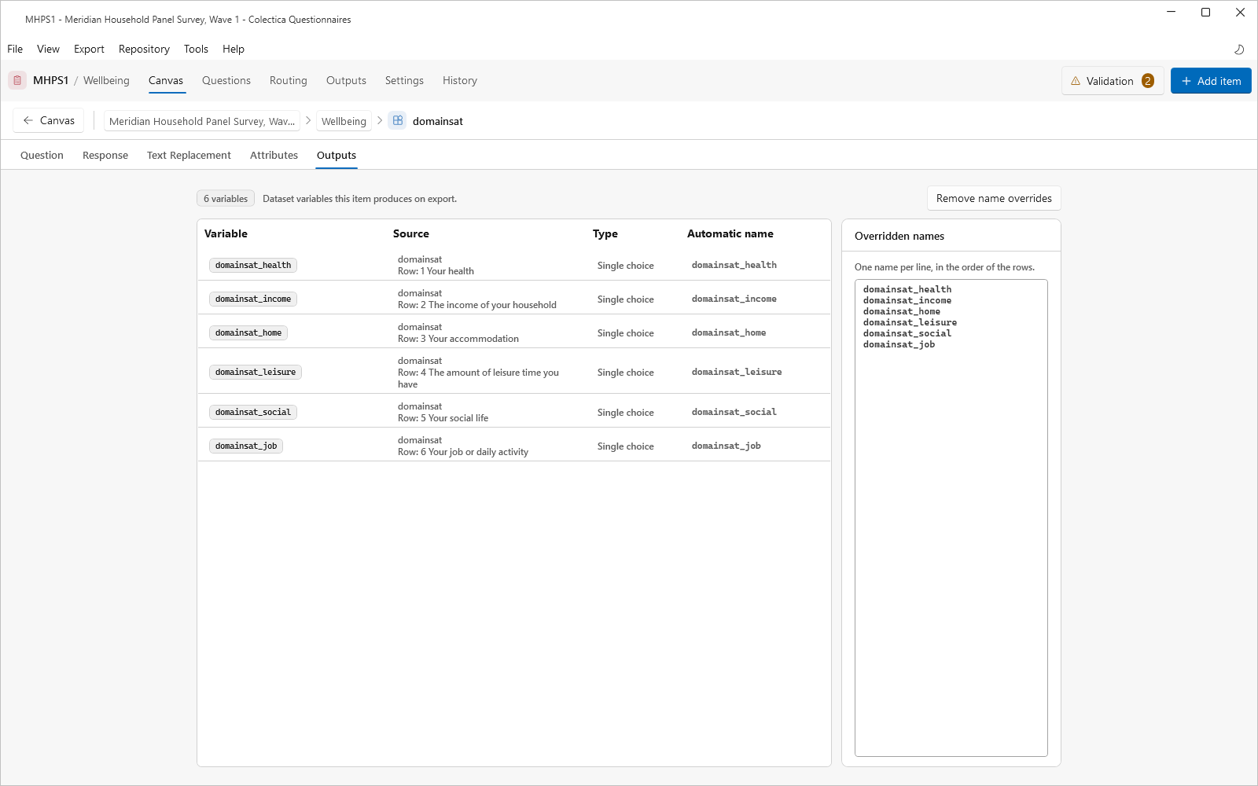Switch to the Questions tab
Image resolution: width=1258 pixels, height=786 pixels.
(x=226, y=80)
